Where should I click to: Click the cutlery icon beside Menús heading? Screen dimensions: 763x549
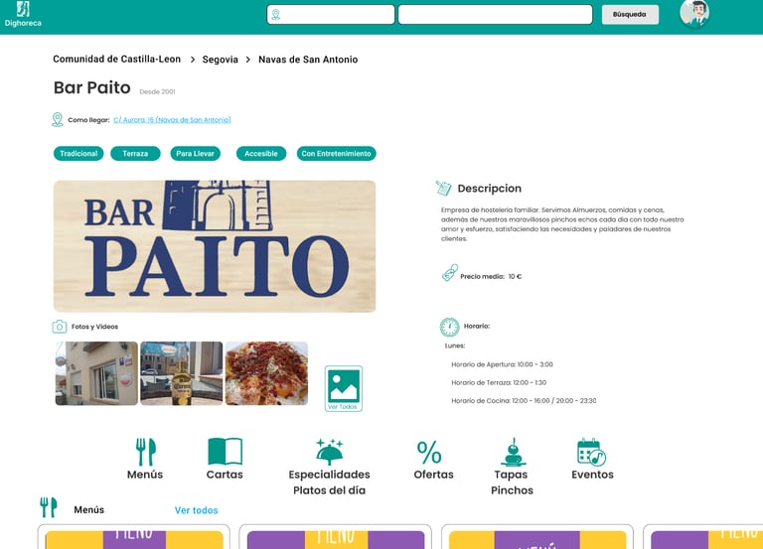click(48, 507)
